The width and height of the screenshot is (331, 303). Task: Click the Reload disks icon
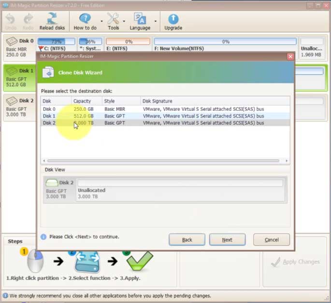point(52,18)
